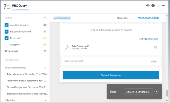170x103 pixels.
Task: Click the red PDF icon of Trial Balance
Action: (68, 47)
